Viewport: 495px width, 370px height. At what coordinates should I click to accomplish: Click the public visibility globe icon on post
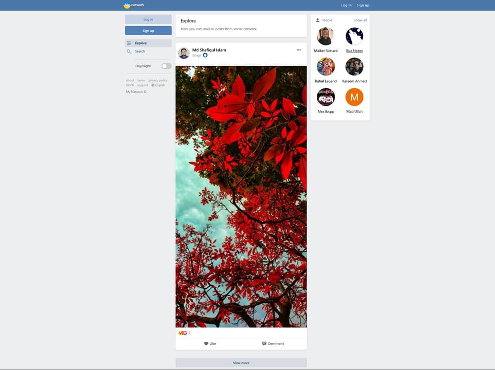coord(205,55)
